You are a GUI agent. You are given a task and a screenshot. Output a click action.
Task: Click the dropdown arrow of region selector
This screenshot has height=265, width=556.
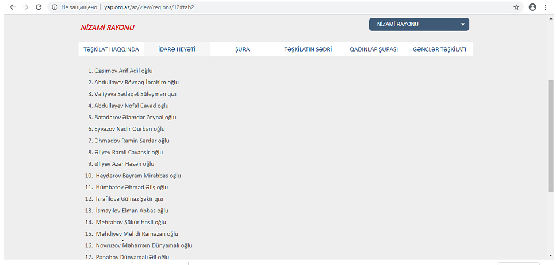(463, 25)
